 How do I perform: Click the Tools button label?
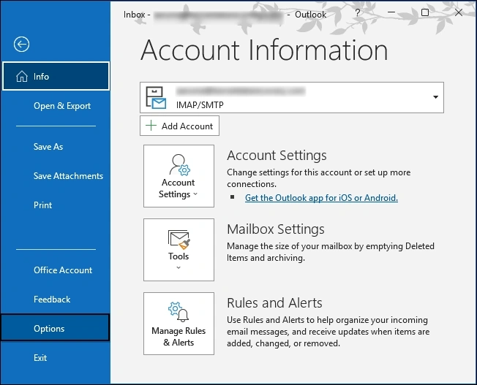(179, 256)
